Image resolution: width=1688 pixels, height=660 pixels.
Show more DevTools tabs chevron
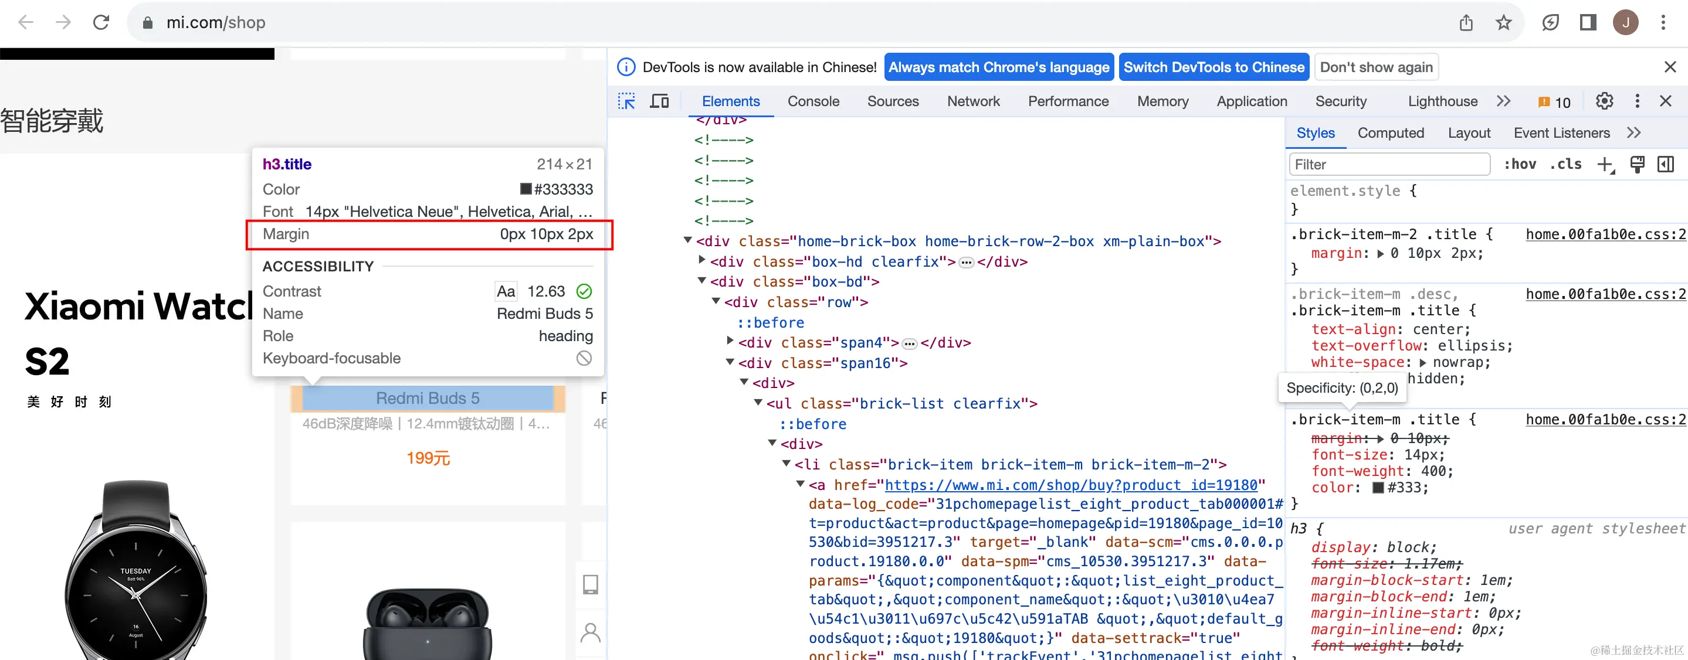[1504, 101]
